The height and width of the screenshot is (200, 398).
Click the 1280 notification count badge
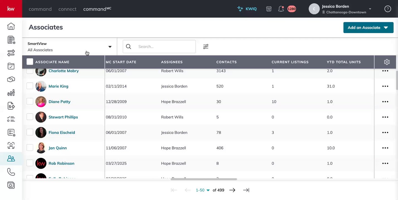click(292, 9)
